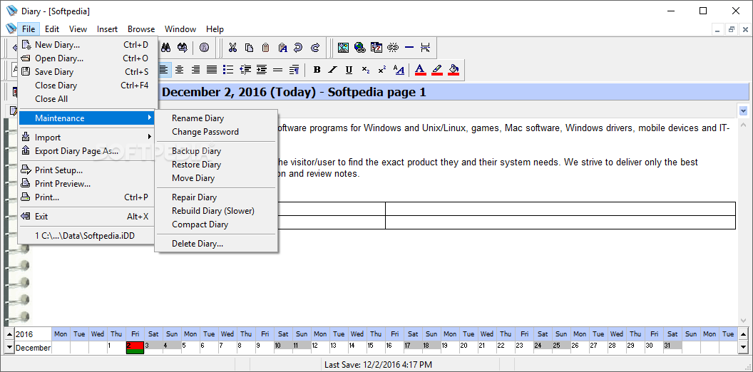The image size is (753, 372).
Task: Toggle italic formatting
Action: click(333, 70)
